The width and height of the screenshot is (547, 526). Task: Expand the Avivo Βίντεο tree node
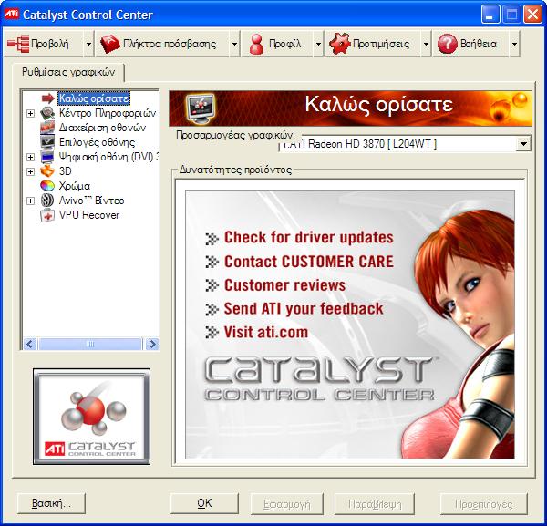30,201
